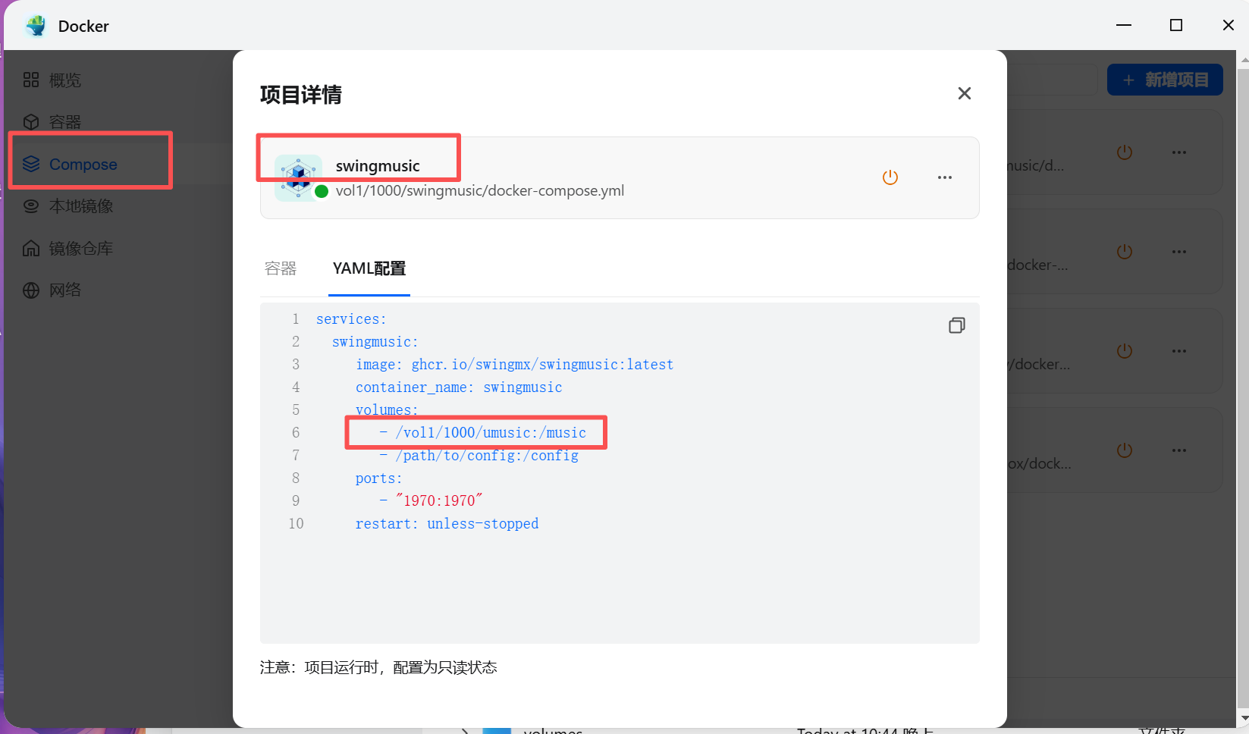This screenshot has width=1249, height=734.
Task: Open 本地镜像 in the sidebar
Action: 81,206
